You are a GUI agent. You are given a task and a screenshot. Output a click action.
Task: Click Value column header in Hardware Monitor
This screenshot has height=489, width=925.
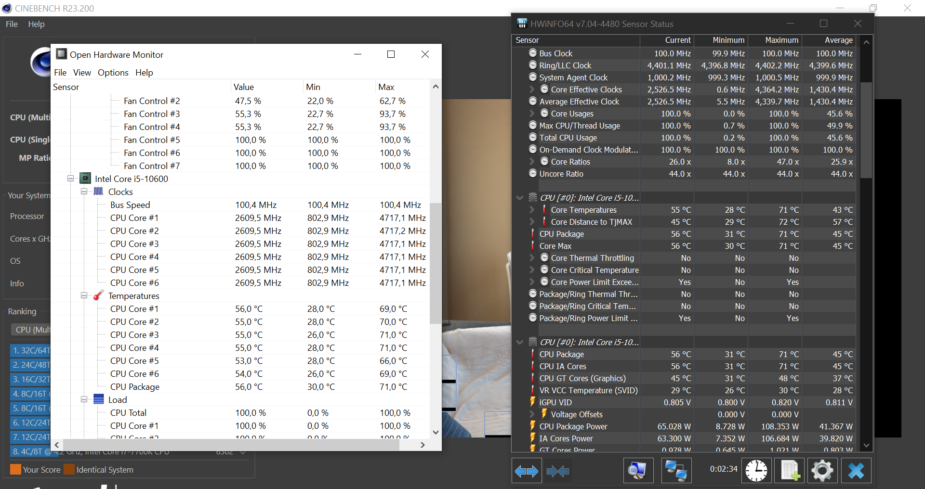pos(267,87)
